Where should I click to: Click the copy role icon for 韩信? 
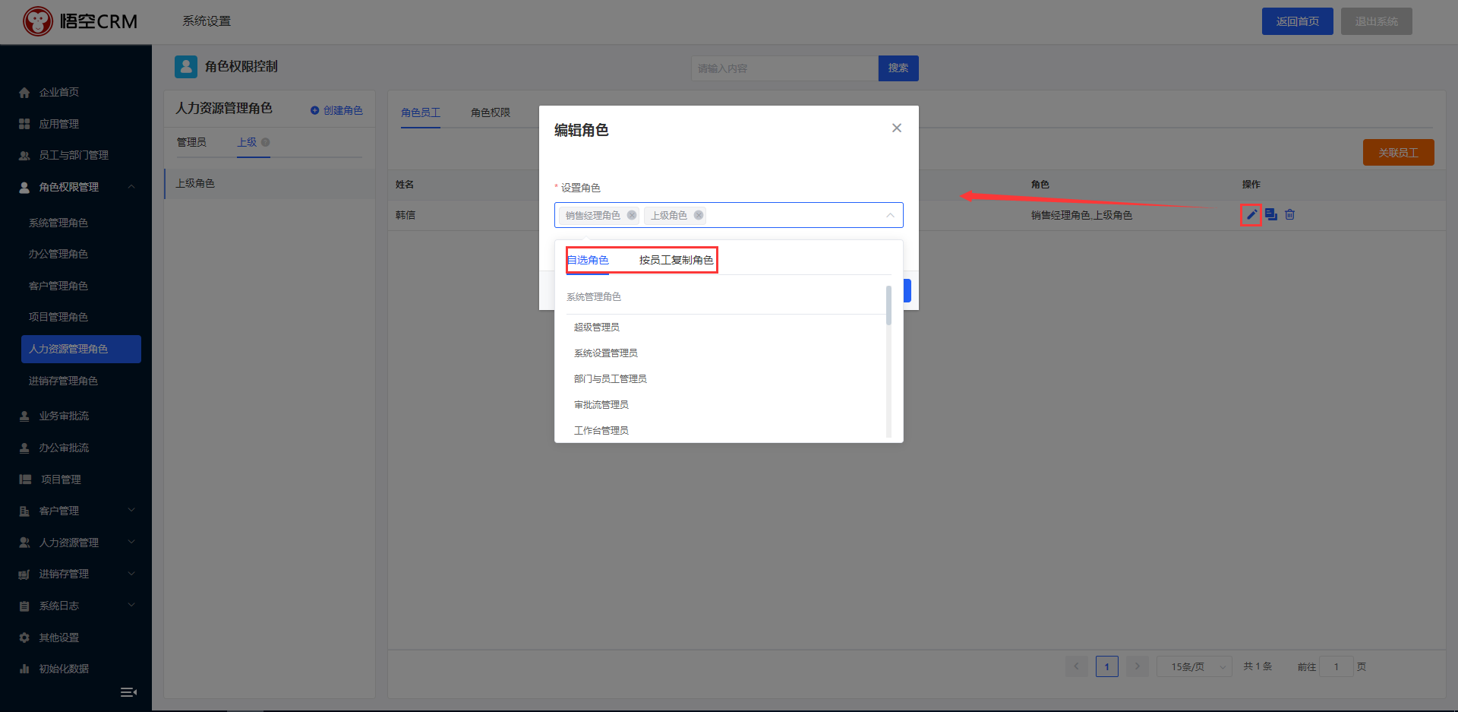click(1271, 215)
